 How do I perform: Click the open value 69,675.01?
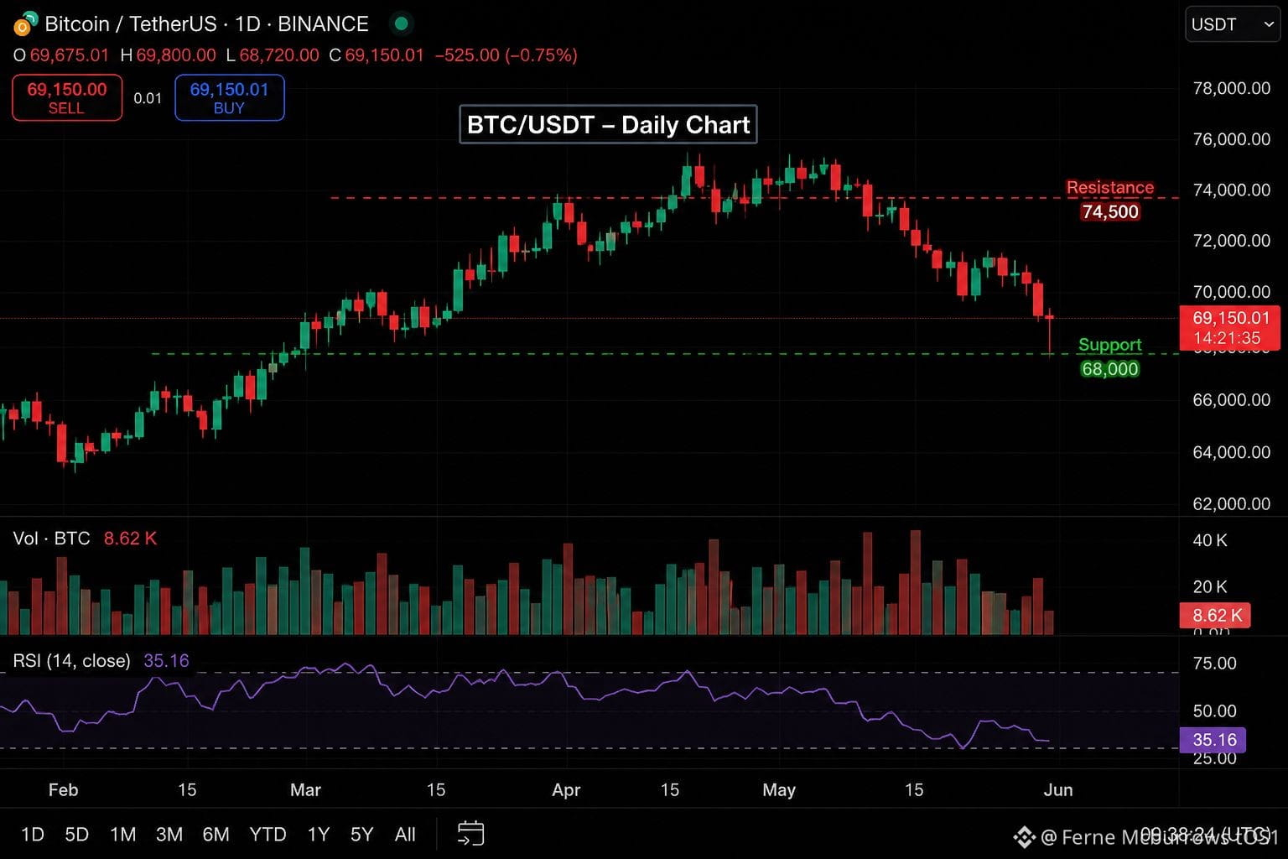(70, 55)
